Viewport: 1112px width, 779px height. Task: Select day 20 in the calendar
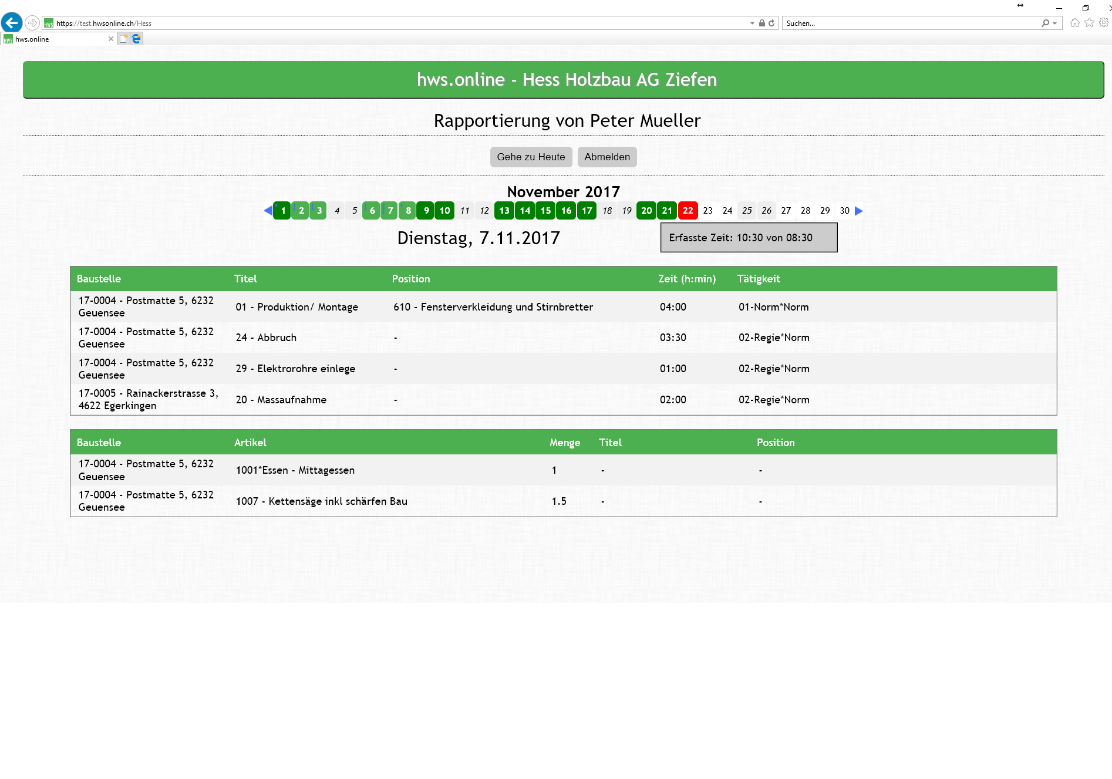646,210
